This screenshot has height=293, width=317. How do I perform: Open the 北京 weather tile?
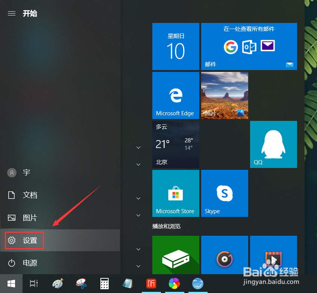[x=176, y=144]
